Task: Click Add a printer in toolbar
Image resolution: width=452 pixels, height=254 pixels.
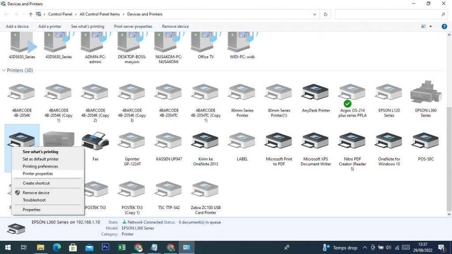Action: [x=50, y=26]
